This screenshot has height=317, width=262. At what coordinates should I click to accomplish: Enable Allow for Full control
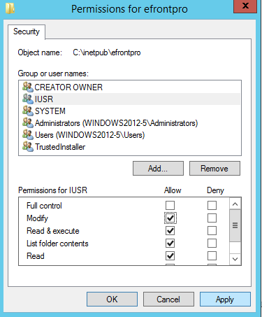tap(170, 206)
